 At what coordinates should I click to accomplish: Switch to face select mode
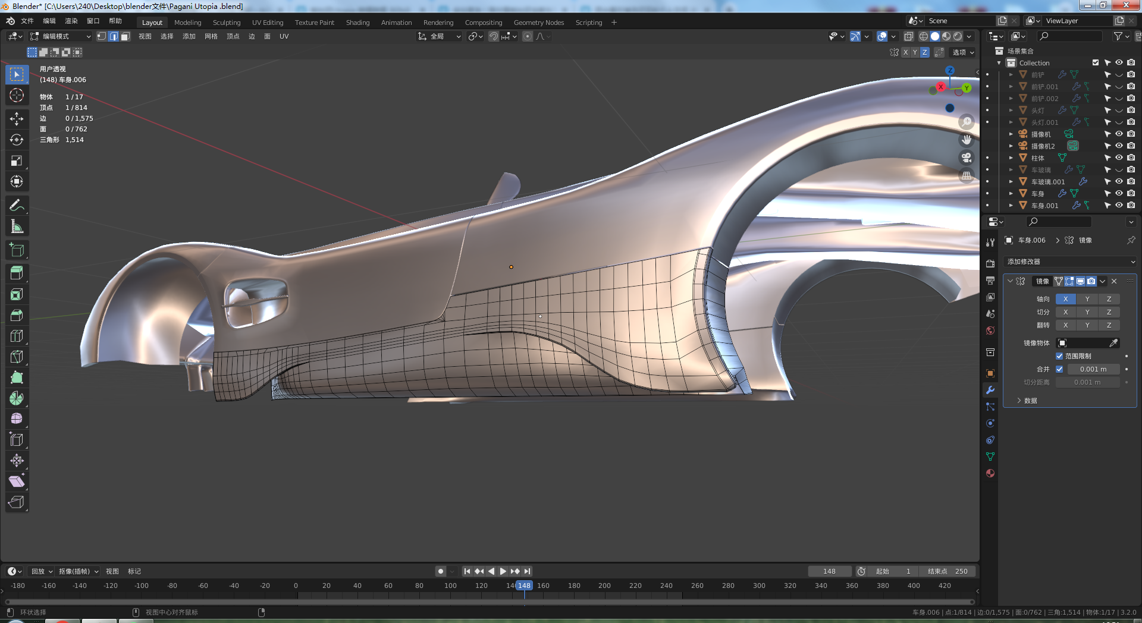125,36
